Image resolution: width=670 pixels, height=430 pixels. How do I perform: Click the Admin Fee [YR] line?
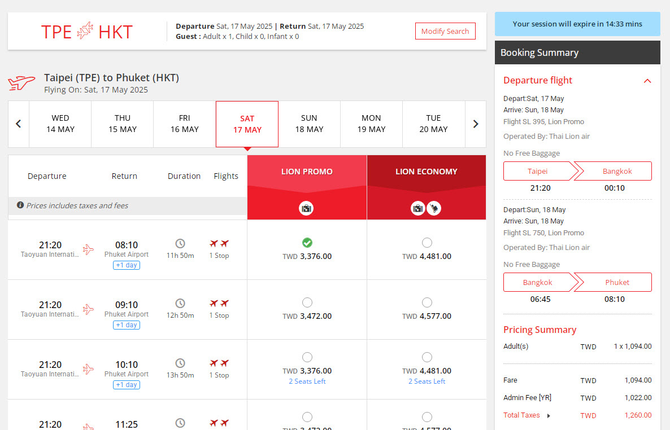point(577,397)
